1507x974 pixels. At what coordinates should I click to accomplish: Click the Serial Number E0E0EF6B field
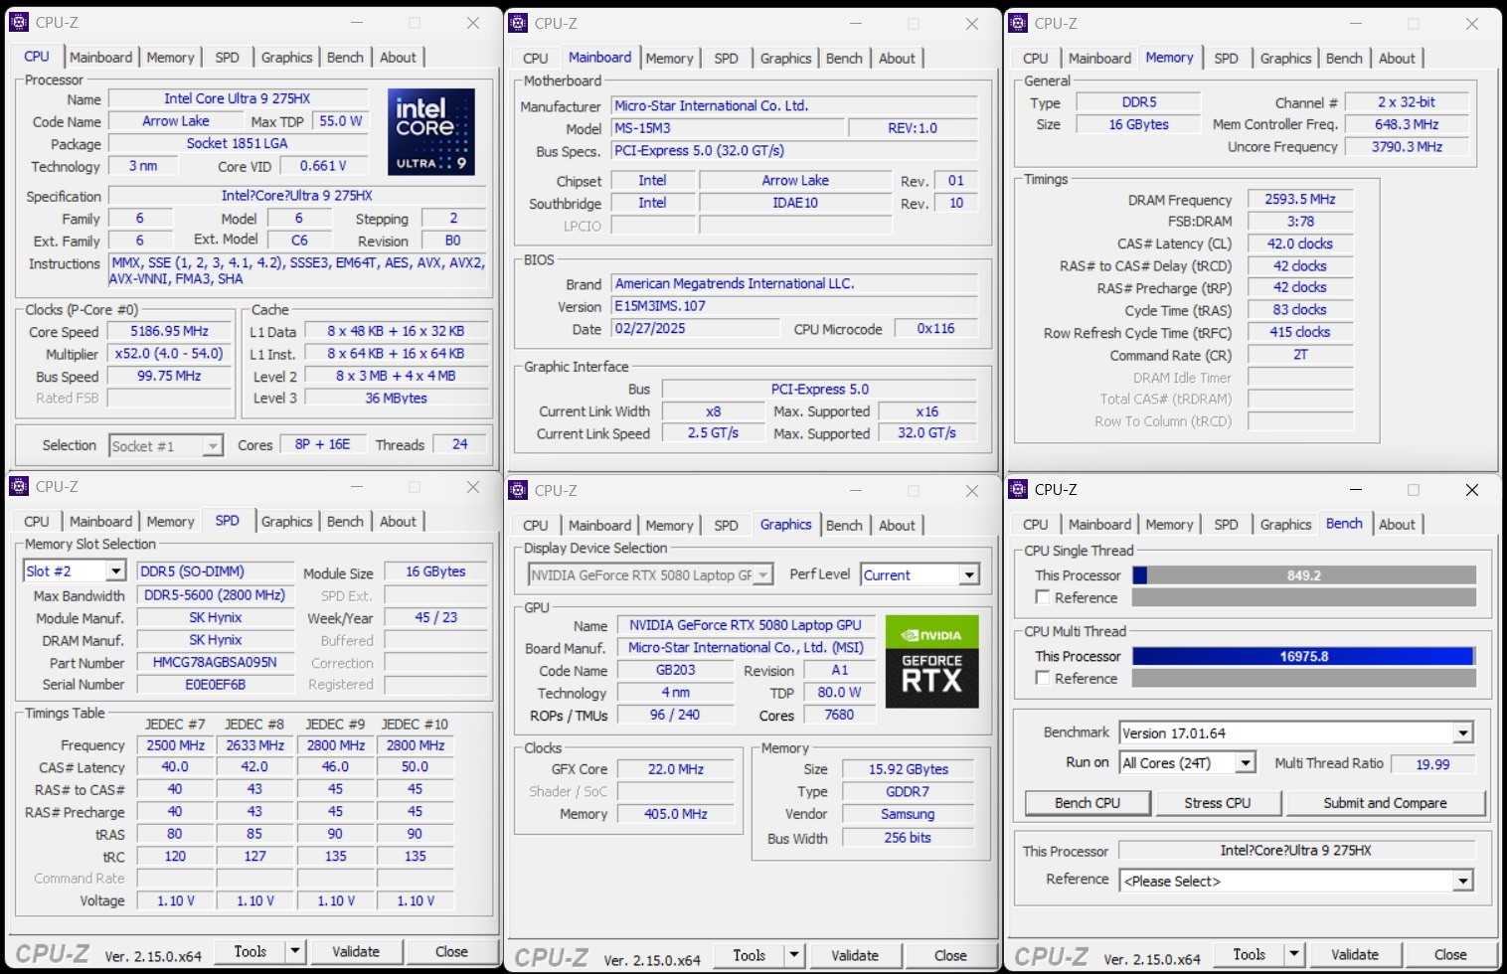(x=215, y=684)
